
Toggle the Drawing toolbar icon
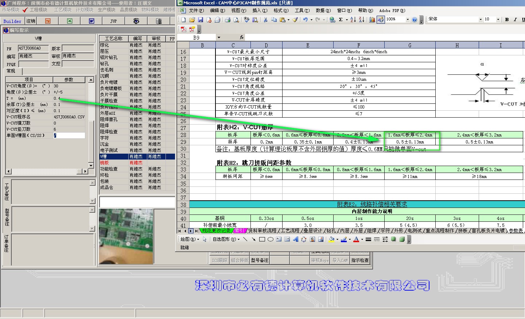(381, 20)
